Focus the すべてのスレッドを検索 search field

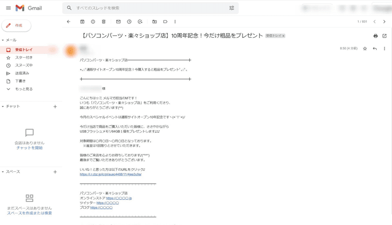point(150,8)
